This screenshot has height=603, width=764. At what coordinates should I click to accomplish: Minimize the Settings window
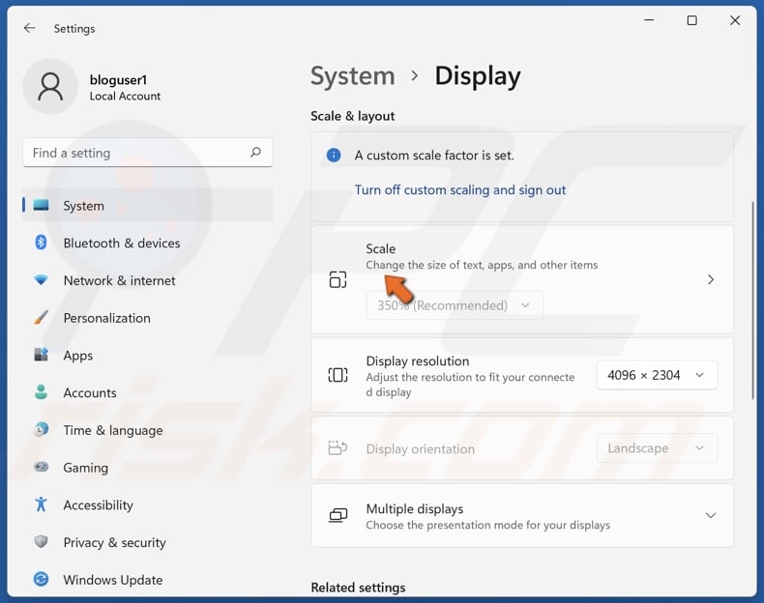(649, 20)
